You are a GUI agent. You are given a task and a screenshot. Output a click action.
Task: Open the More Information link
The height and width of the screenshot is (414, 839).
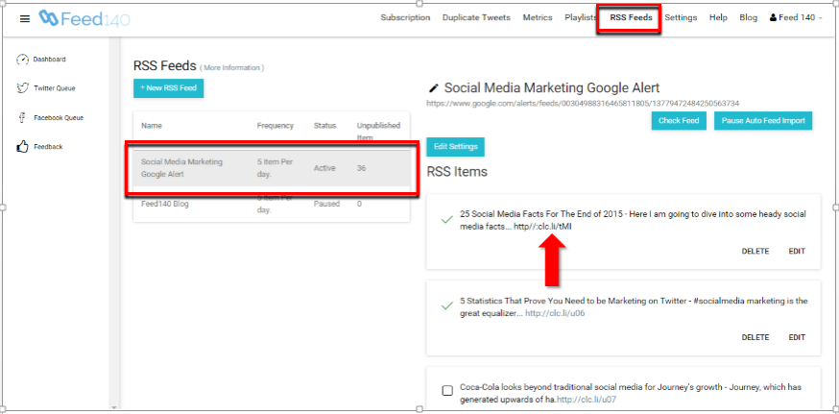click(231, 68)
